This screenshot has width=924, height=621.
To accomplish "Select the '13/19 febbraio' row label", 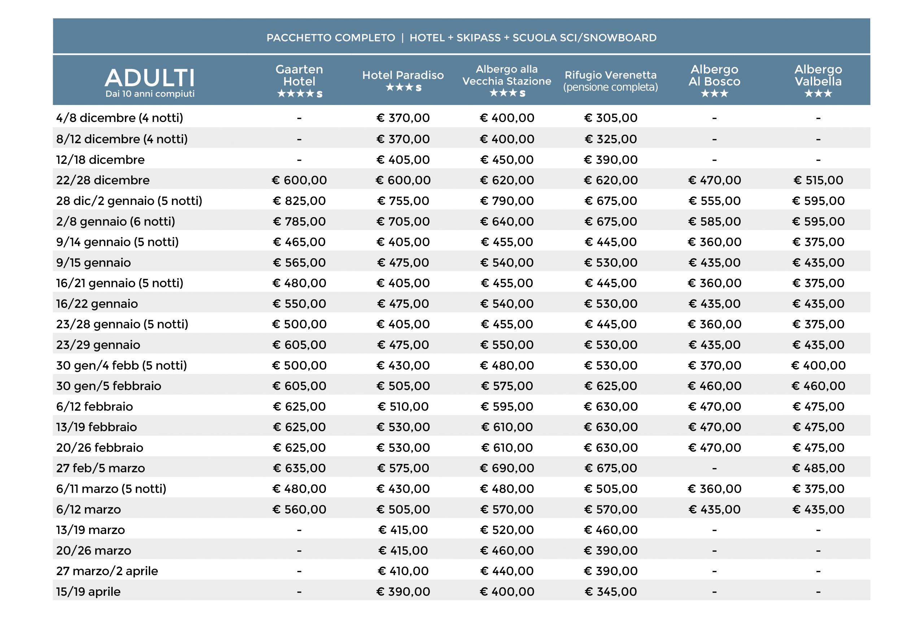I will 97,427.
